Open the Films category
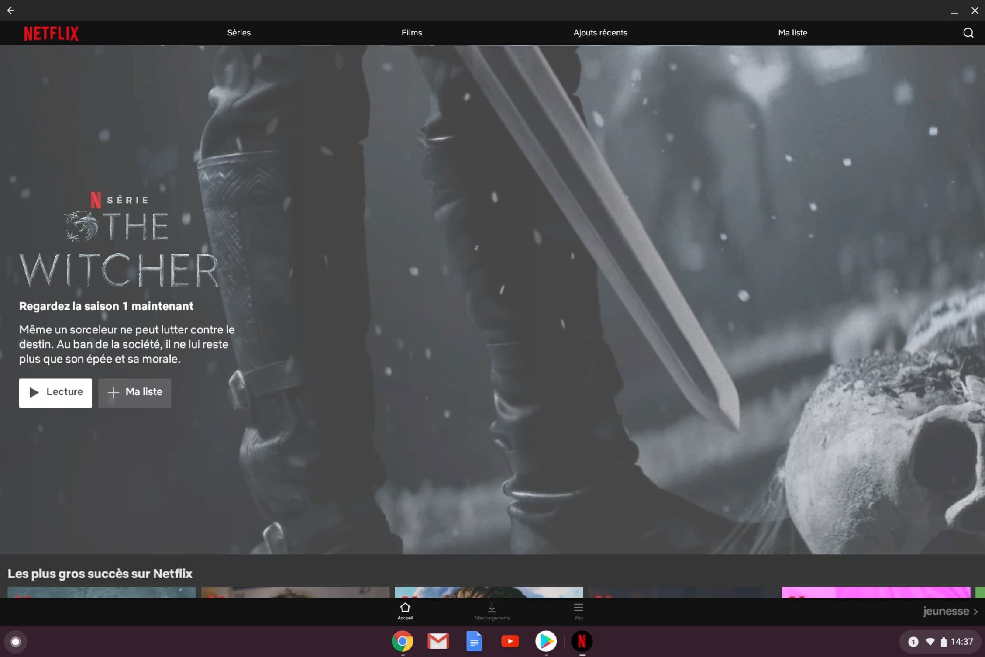 coord(412,33)
